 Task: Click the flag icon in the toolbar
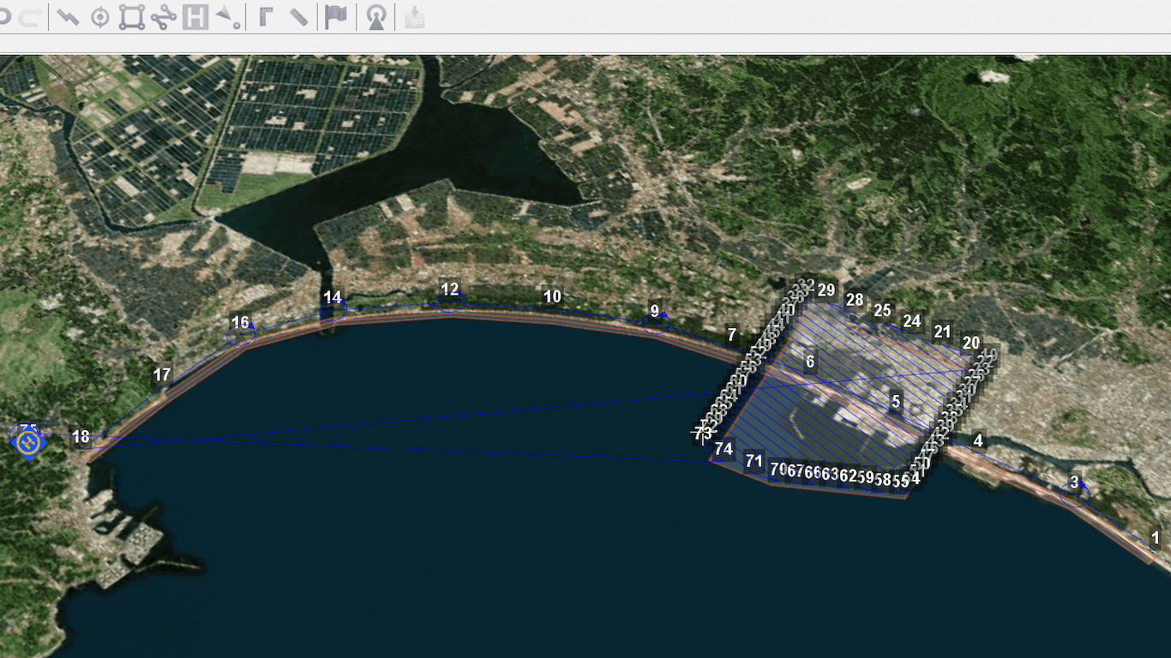(336, 17)
